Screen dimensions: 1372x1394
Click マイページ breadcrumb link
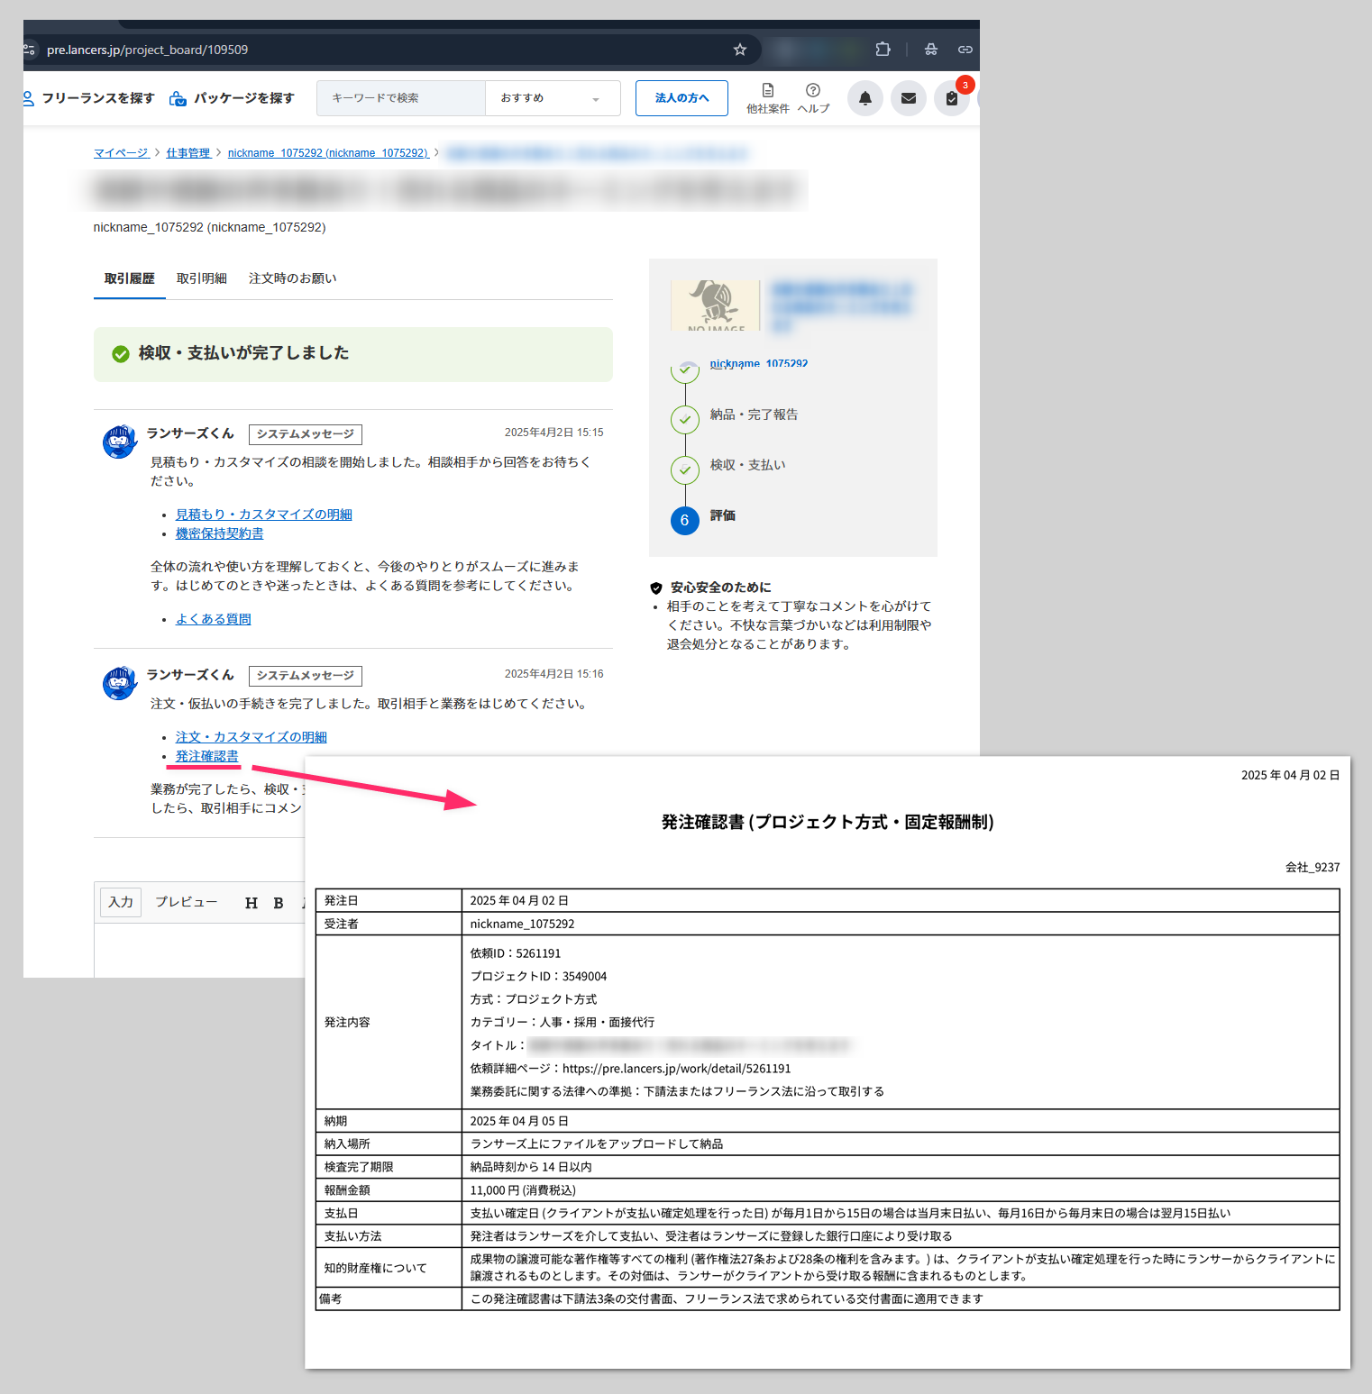pyautogui.click(x=121, y=153)
